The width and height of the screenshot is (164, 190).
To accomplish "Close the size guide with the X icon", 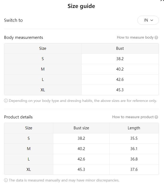I will [x=162, y=1].
